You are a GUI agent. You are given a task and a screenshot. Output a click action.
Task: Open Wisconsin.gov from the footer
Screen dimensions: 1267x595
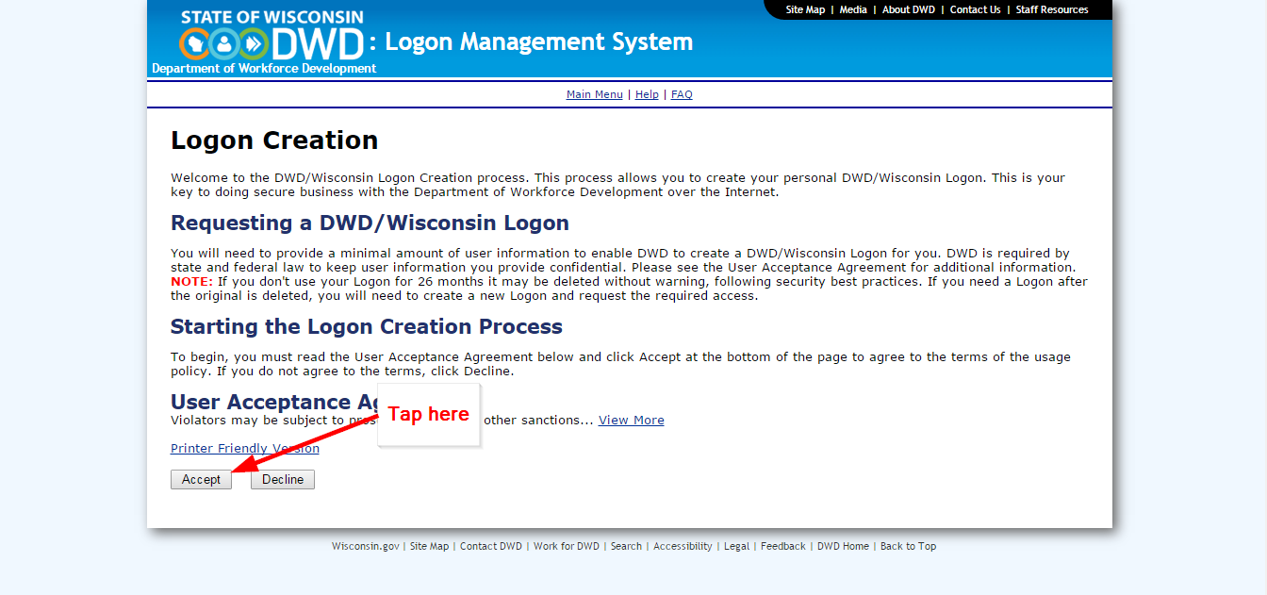(365, 546)
